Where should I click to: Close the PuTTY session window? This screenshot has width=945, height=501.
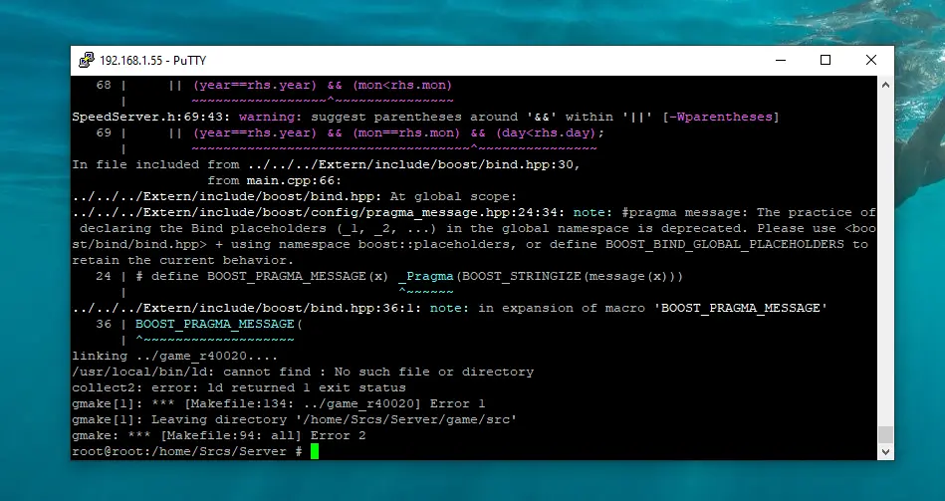coord(870,60)
